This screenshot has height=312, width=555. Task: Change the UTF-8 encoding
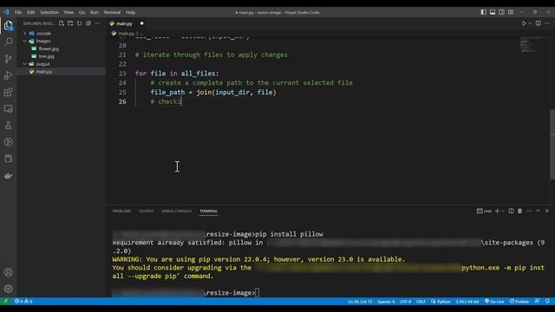click(405, 302)
